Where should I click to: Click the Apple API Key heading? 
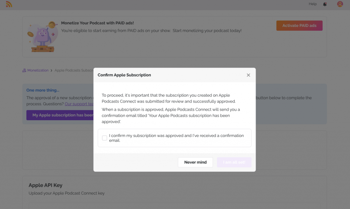pos(45,185)
